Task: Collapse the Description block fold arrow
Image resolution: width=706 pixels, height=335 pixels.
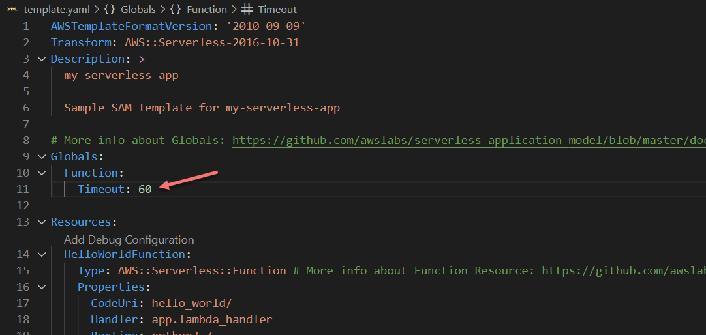Action: pyautogui.click(x=42, y=59)
